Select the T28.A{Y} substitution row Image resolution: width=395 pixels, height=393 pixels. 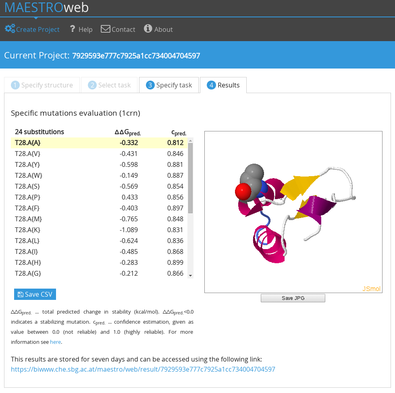click(99, 164)
